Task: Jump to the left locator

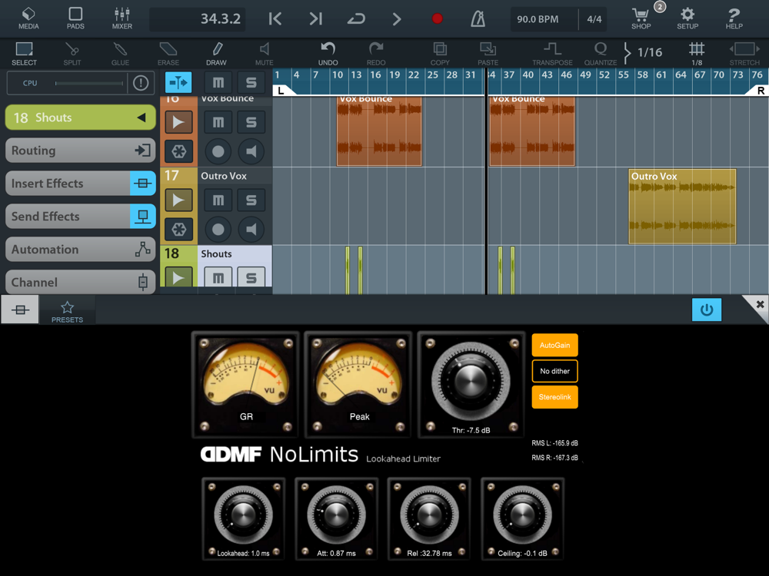Action: coord(275,19)
